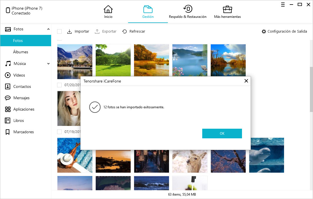The height and width of the screenshot is (199, 313).
Task: Click OK in the import success dialog
Action: [222, 134]
